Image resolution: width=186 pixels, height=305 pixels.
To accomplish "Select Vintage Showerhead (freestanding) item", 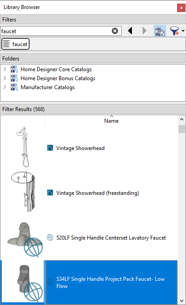I will pyautogui.click(x=97, y=193).
